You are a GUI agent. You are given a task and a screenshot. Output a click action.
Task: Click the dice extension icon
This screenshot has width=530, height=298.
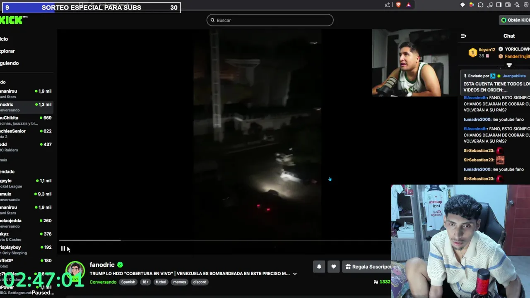463,5
